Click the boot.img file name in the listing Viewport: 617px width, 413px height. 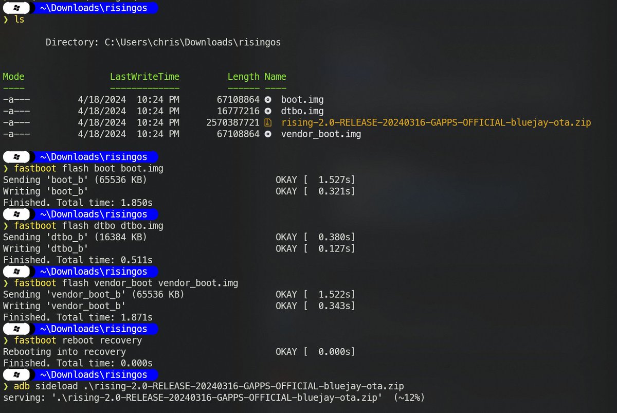[302, 100]
